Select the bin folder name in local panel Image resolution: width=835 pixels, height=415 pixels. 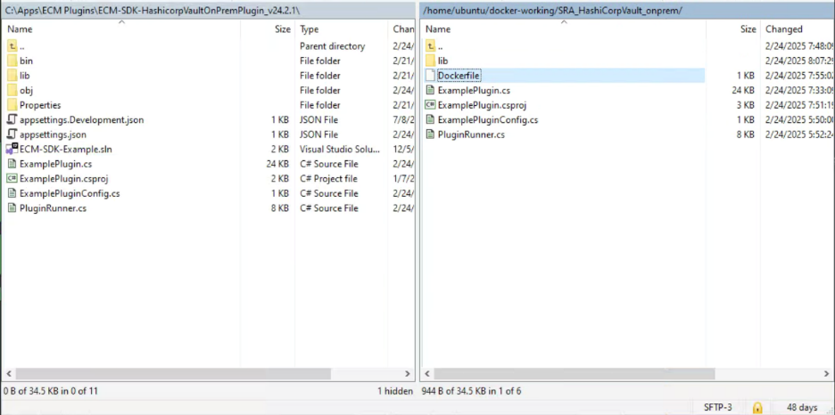26,61
